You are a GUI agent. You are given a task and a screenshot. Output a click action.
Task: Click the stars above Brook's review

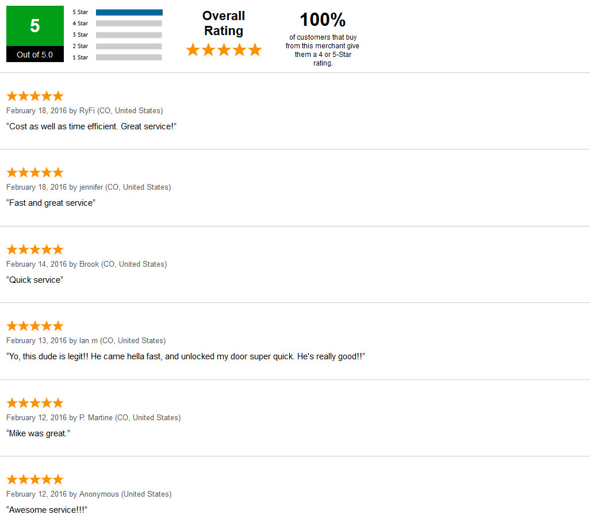click(35, 249)
